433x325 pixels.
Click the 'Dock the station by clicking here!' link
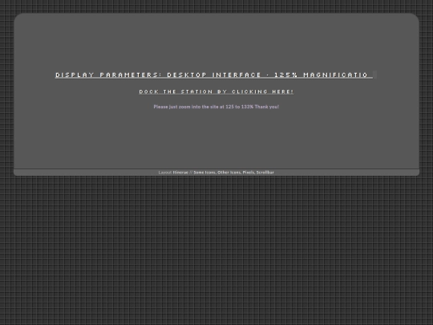click(216, 91)
